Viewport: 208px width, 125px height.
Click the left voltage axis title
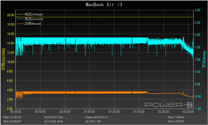click(3, 59)
